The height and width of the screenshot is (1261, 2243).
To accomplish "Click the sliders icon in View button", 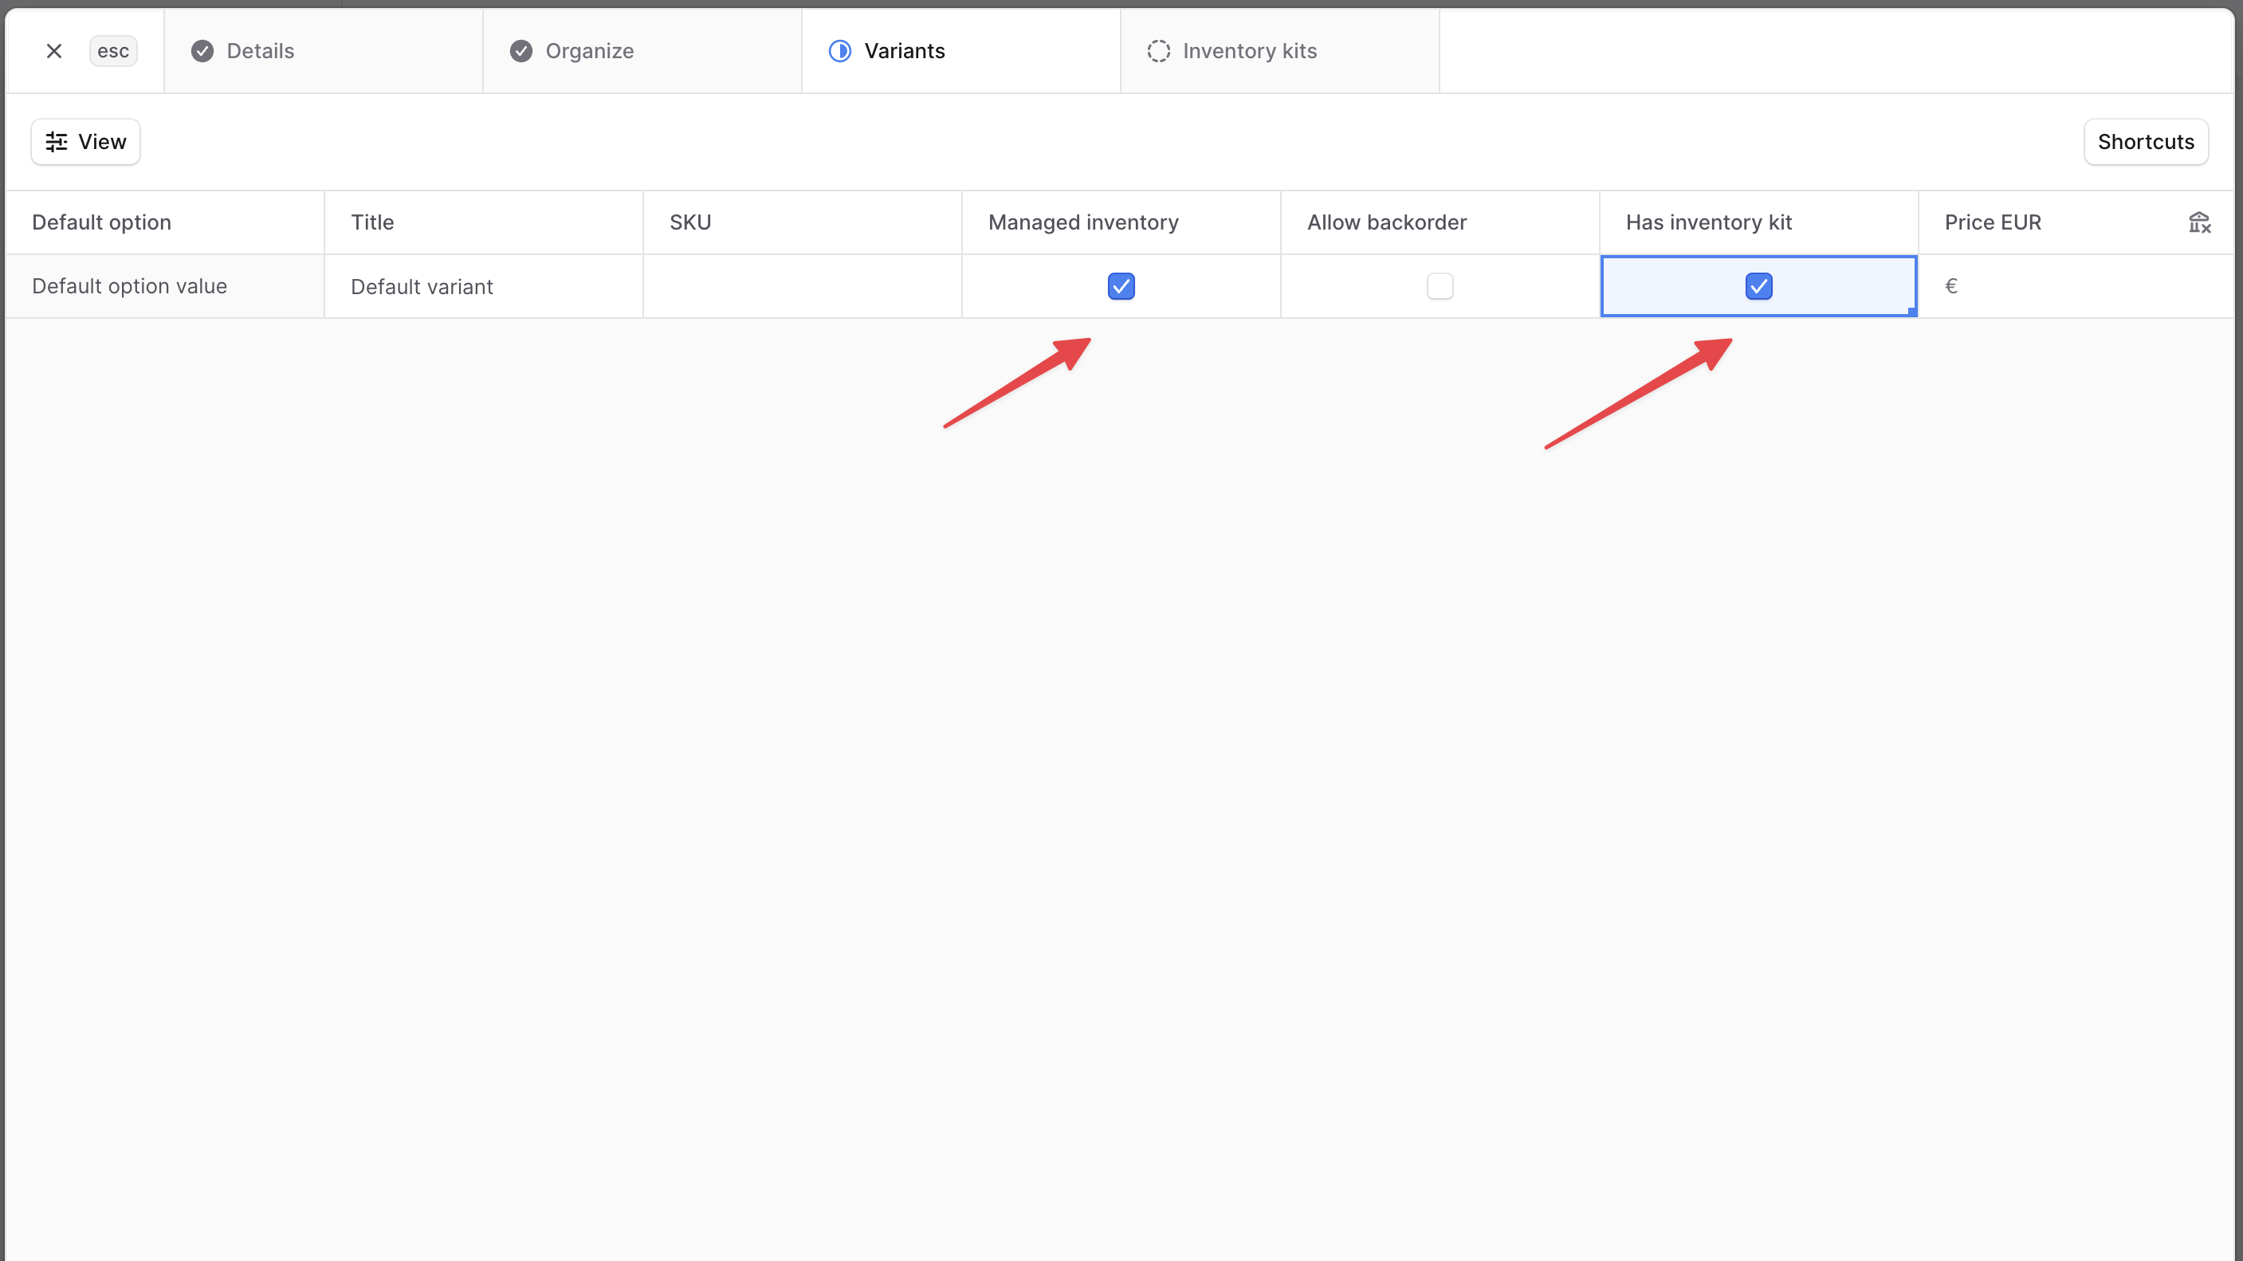I will pos(57,142).
